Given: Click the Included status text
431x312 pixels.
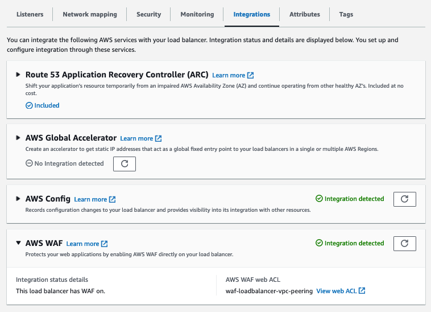Looking at the screenshot, I should 47,105.
